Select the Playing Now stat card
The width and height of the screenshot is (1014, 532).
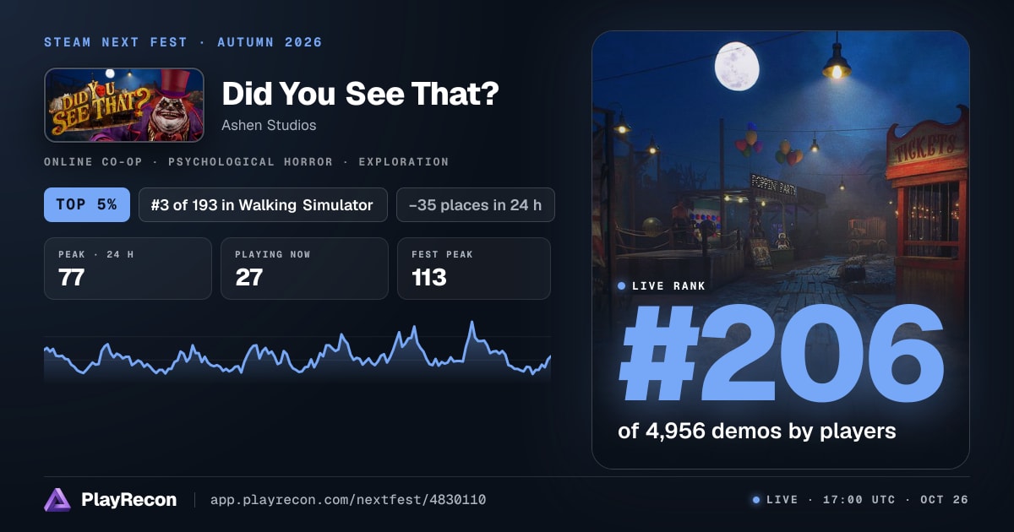tap(304, 269)
